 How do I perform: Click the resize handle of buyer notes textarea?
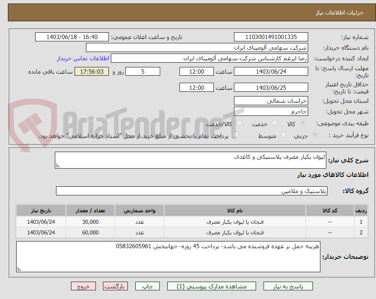pos(19,269)
